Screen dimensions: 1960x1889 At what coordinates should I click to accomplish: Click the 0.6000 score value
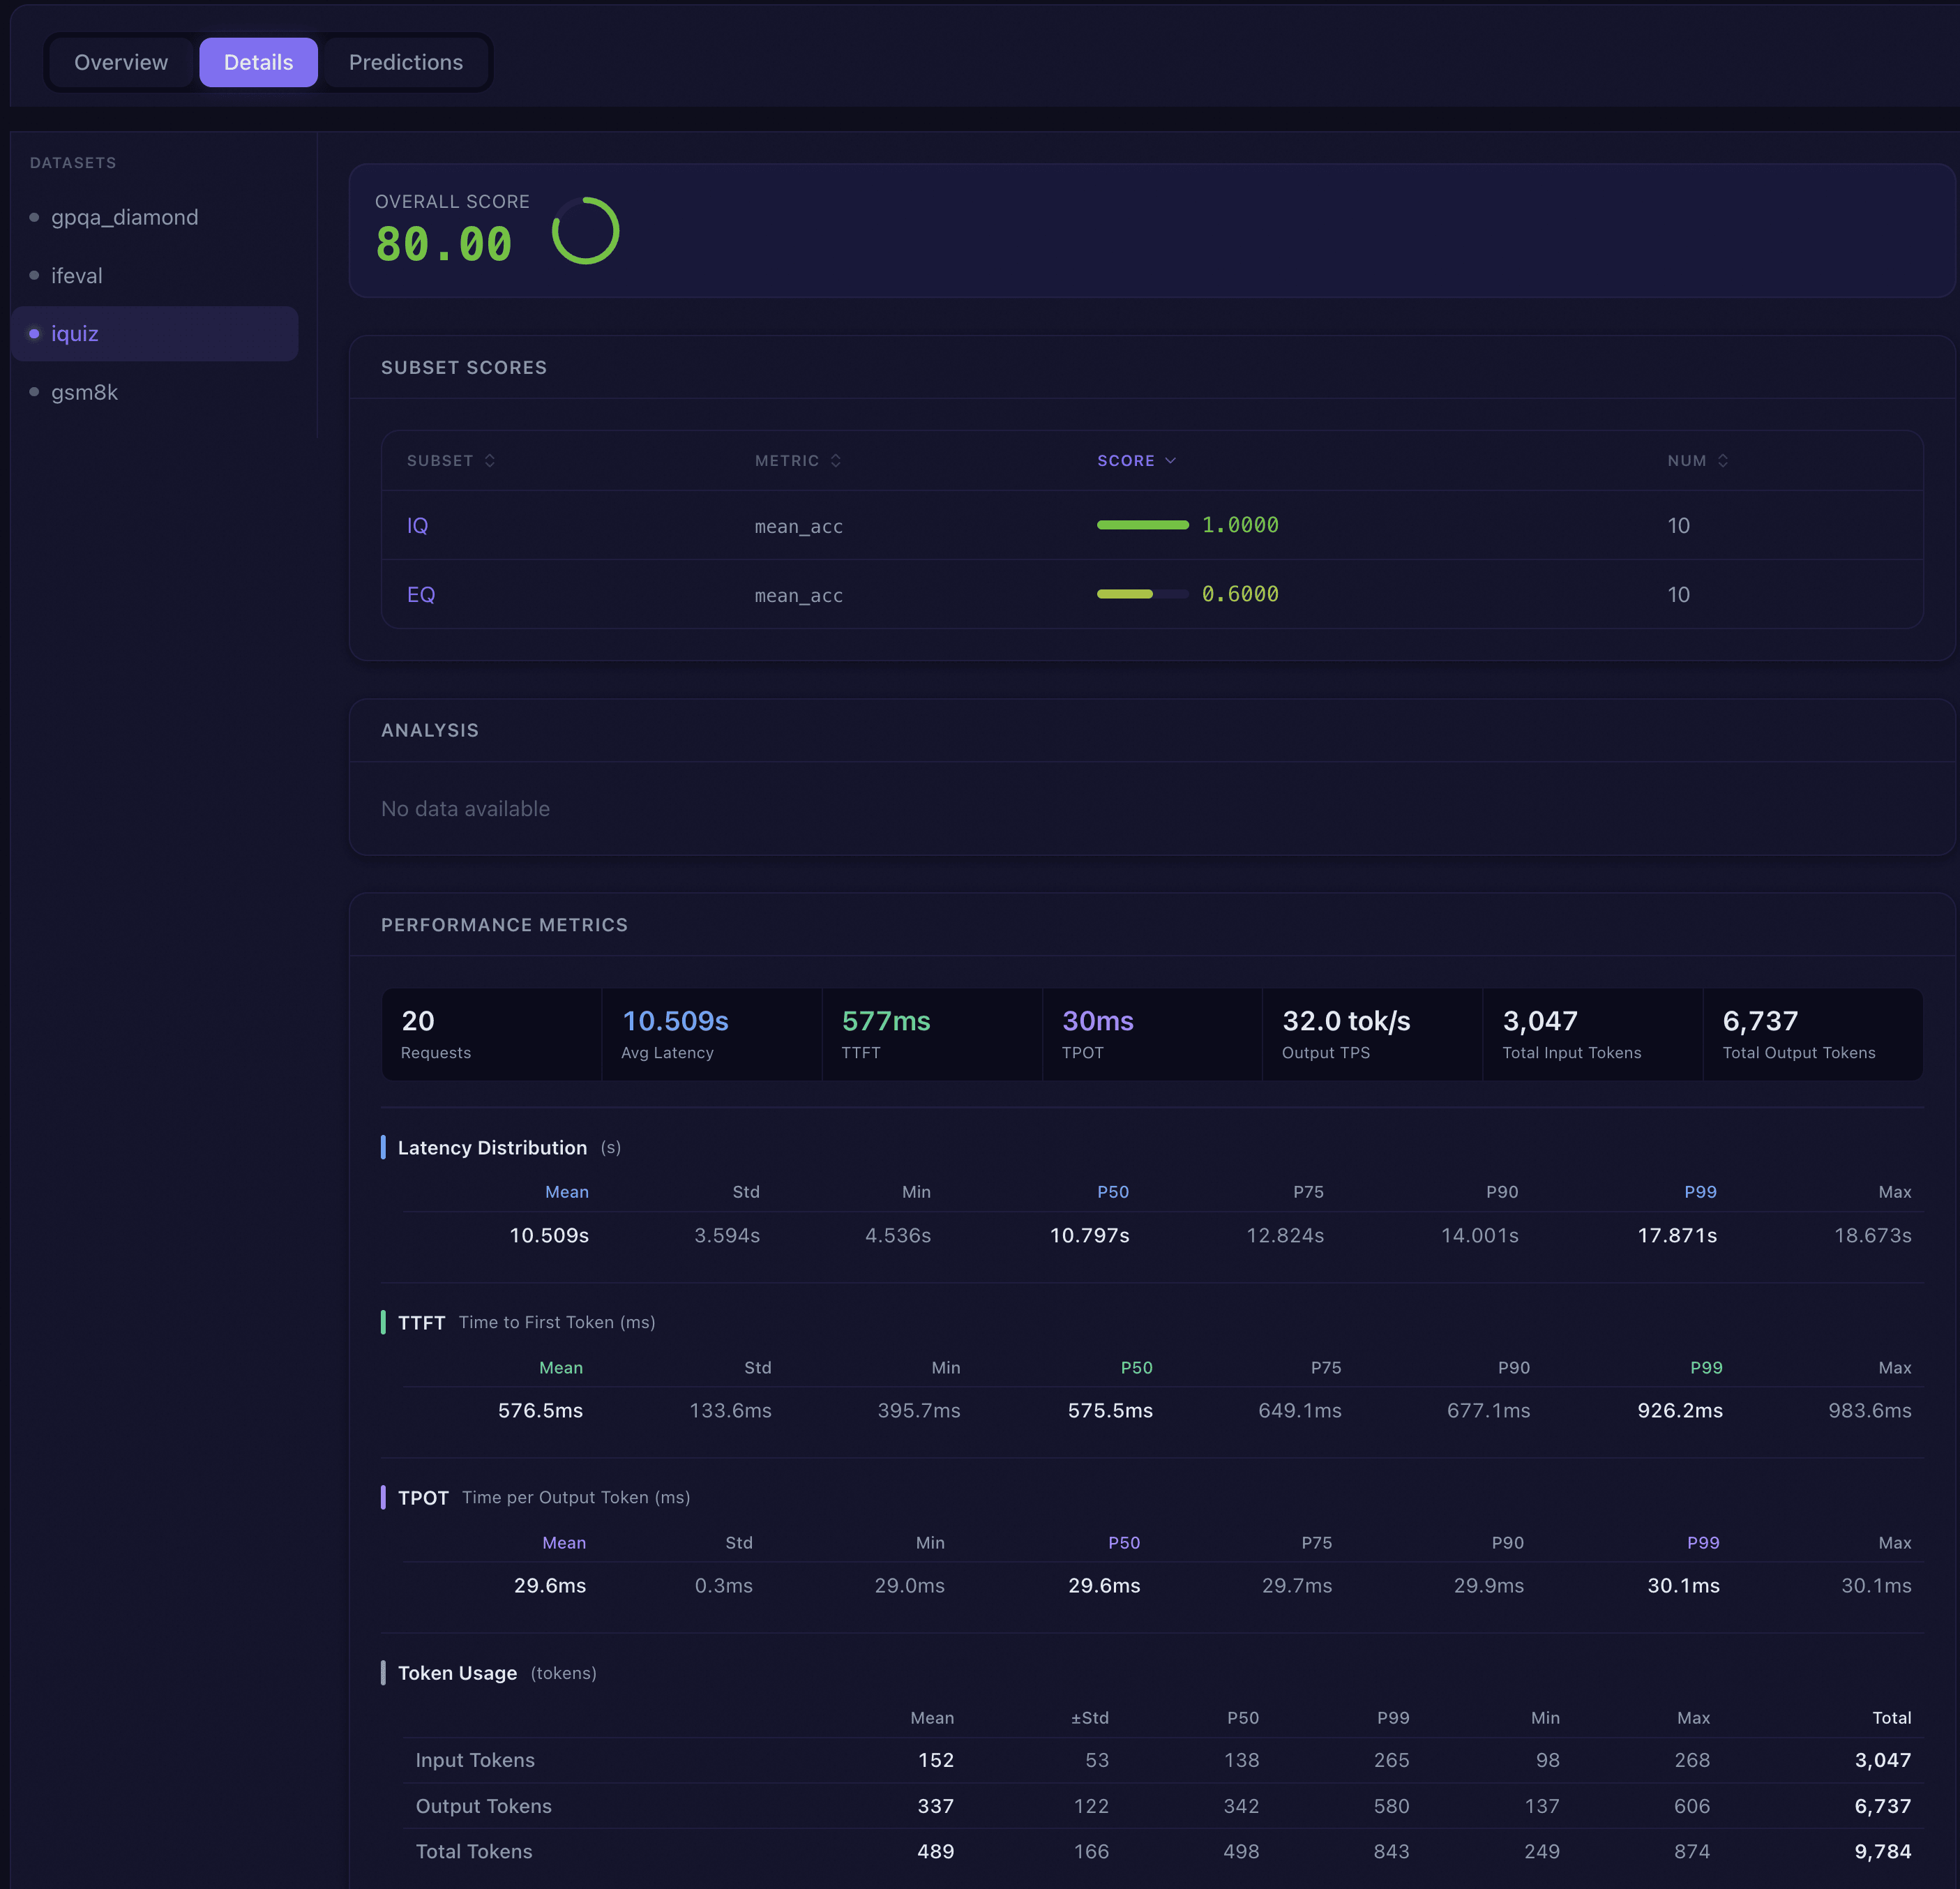[x=1240, y=594]
